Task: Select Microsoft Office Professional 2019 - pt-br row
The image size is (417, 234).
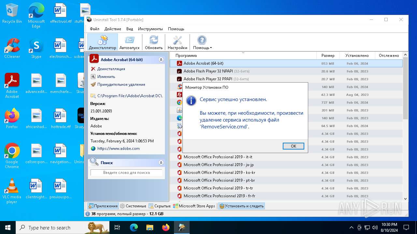Action: coord(286,180)
